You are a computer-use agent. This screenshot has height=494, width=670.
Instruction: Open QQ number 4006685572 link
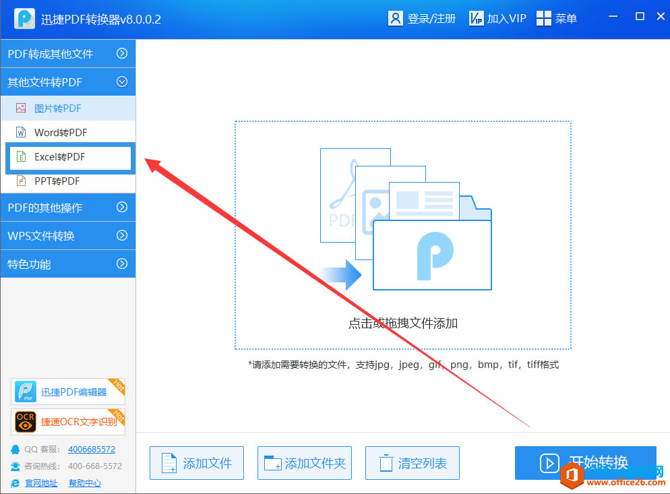tap(92, 449)
